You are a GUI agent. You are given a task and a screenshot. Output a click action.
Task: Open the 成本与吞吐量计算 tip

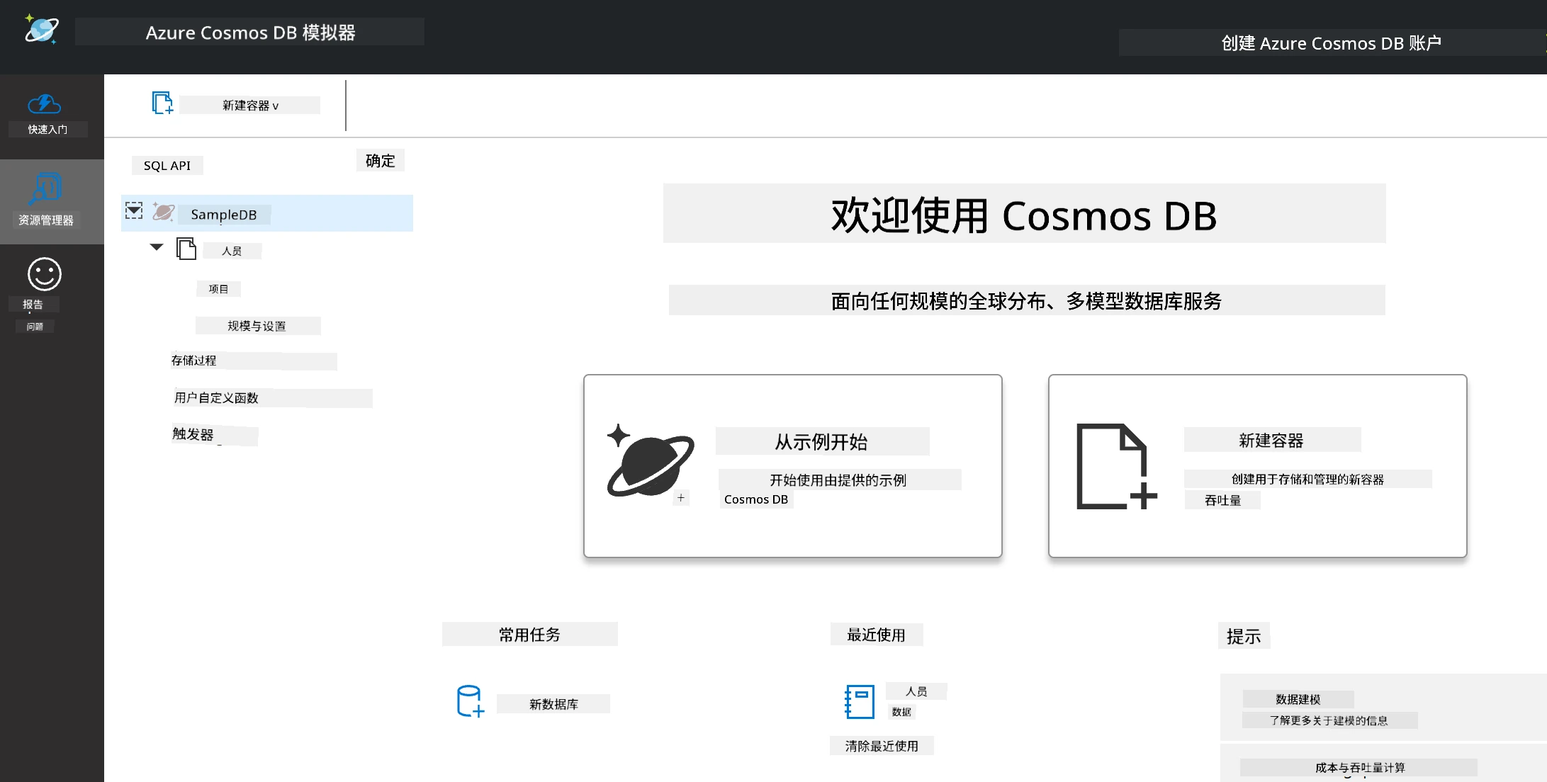click(x=1359, y=767)
